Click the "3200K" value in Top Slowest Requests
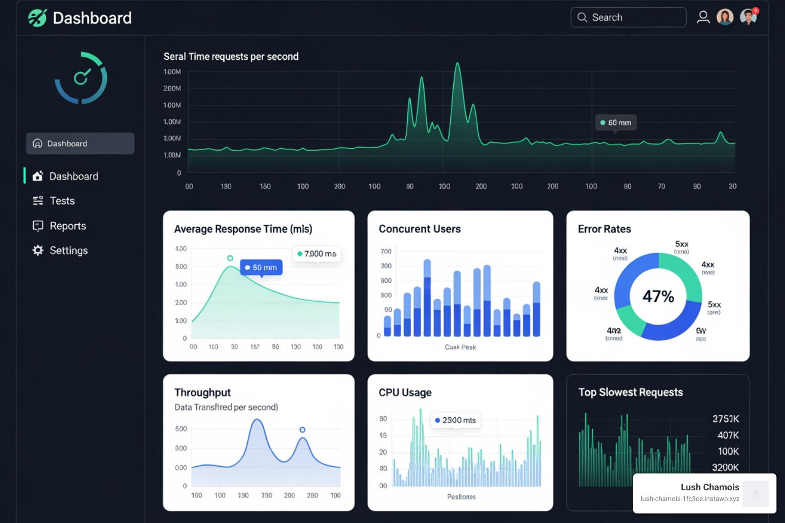 coord(726,467)
